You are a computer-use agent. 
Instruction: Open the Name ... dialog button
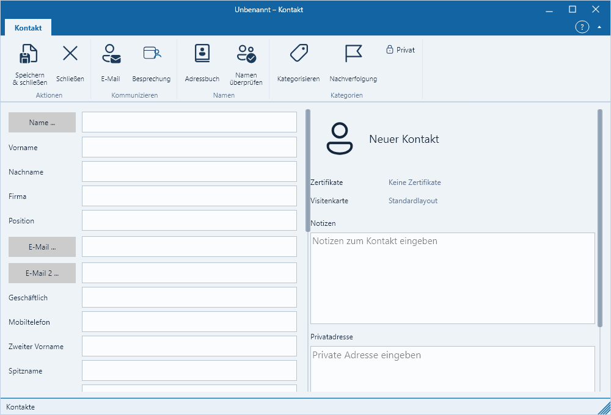click(x=42, y=122)
